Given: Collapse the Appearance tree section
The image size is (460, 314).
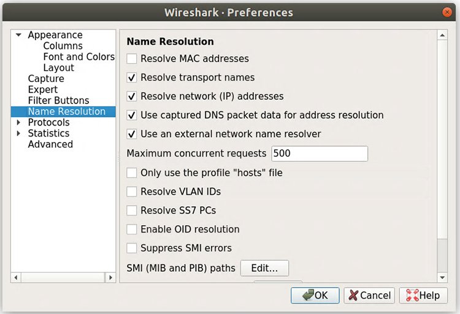Looking at the screenshot, I should click(19, 36).
